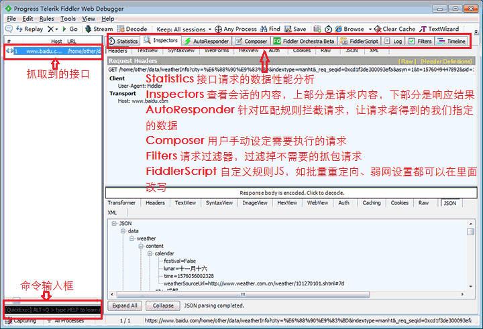Select the response Headers tab
Screen dimensions: 483x329
point(155,203)
